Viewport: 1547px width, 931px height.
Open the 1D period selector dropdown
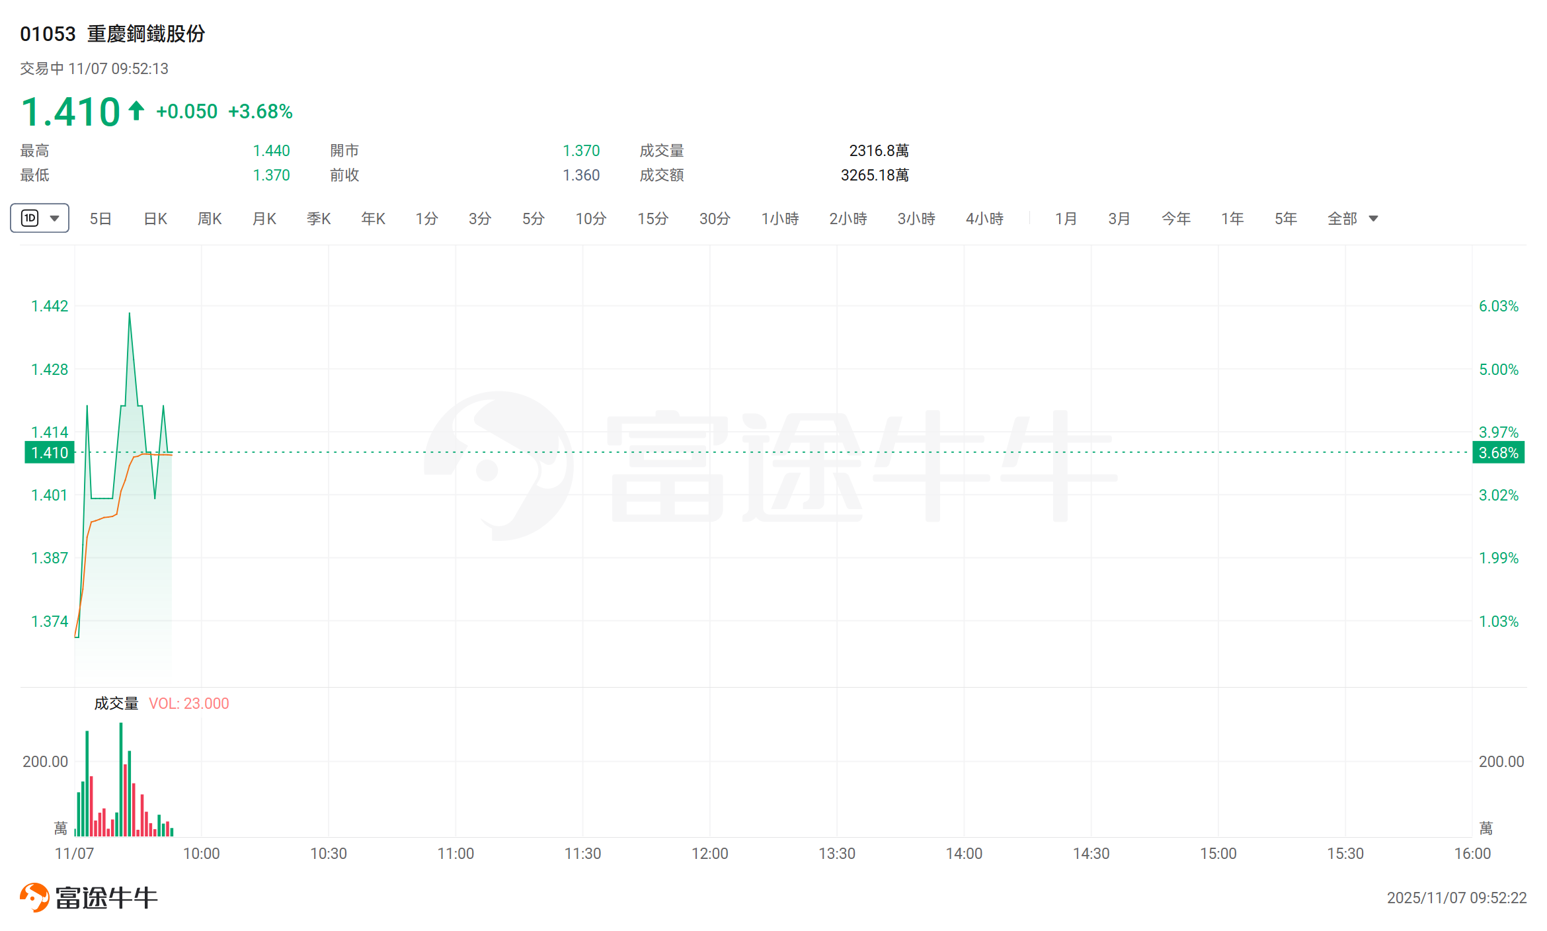pos(55,218)
